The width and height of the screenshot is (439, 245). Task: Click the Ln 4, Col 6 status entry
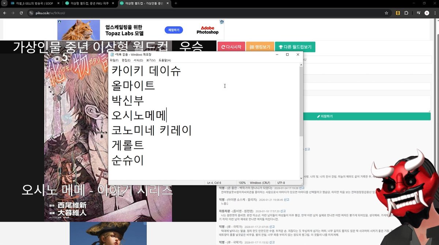pyautogui.click(x=219, y=182)
